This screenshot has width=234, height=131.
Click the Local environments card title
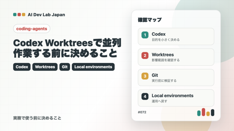point(172,96)
